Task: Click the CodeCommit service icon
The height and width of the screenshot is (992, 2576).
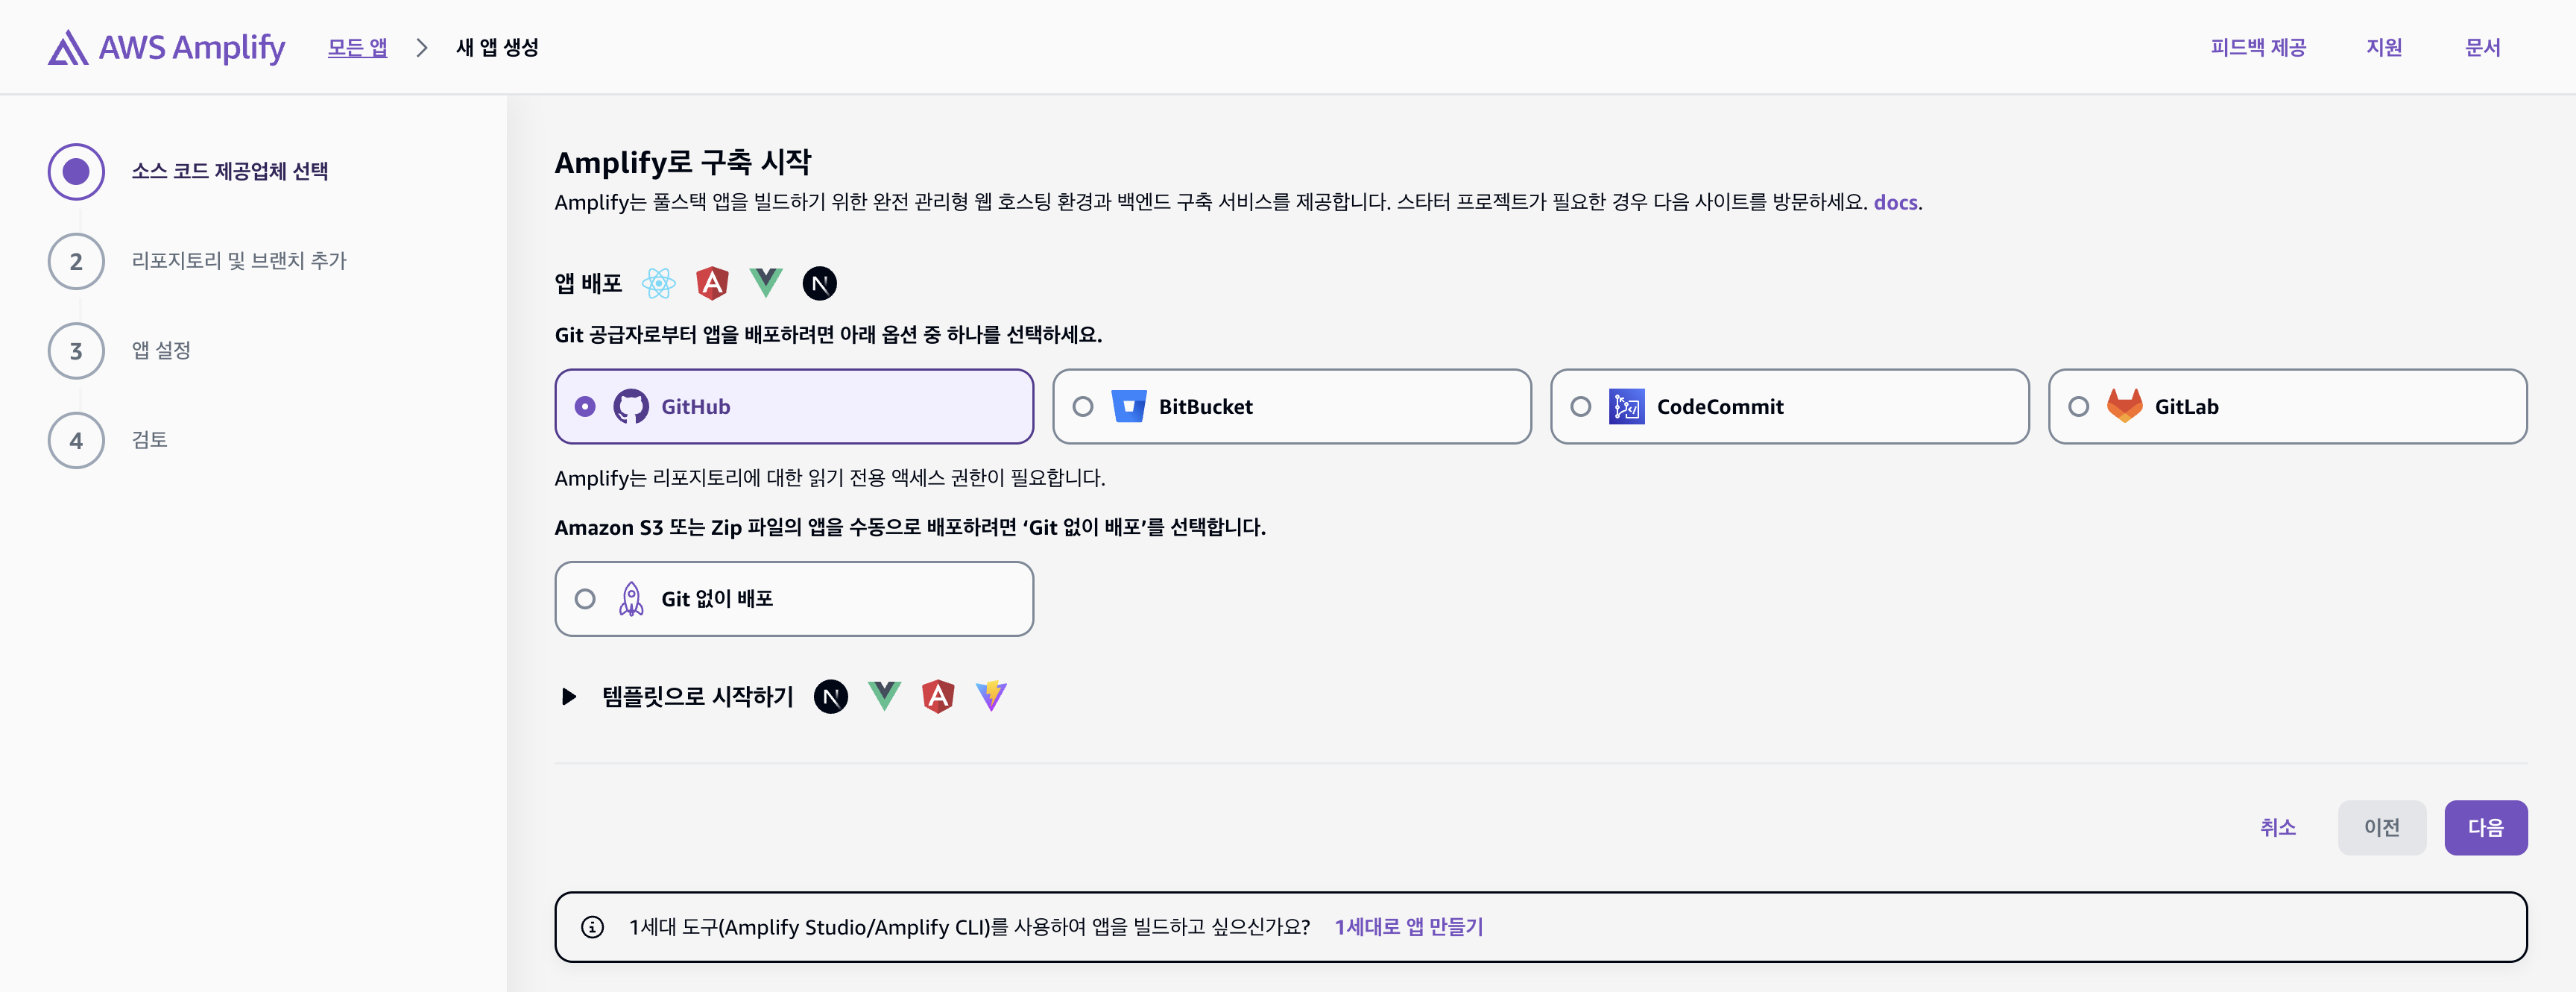Action: point(1626,406)
